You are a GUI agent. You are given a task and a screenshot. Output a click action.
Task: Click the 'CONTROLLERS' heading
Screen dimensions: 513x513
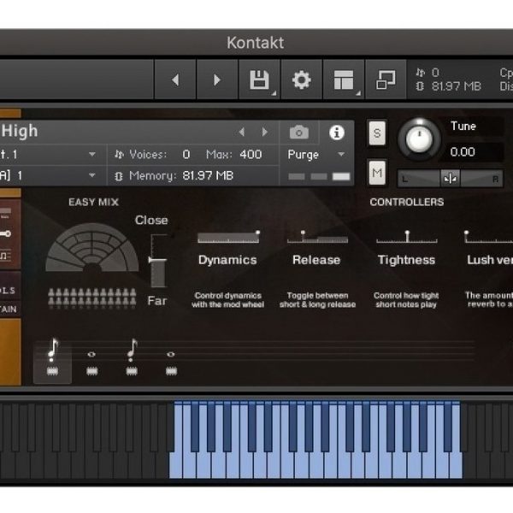tap(407, 202)
